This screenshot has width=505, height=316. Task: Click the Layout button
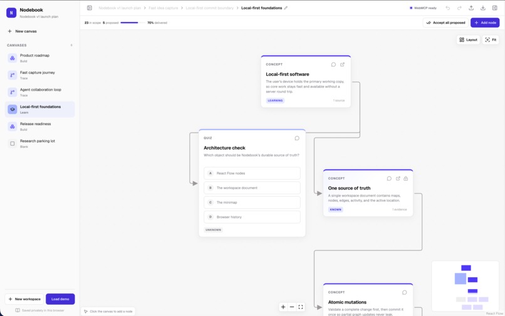coord(468,39)
